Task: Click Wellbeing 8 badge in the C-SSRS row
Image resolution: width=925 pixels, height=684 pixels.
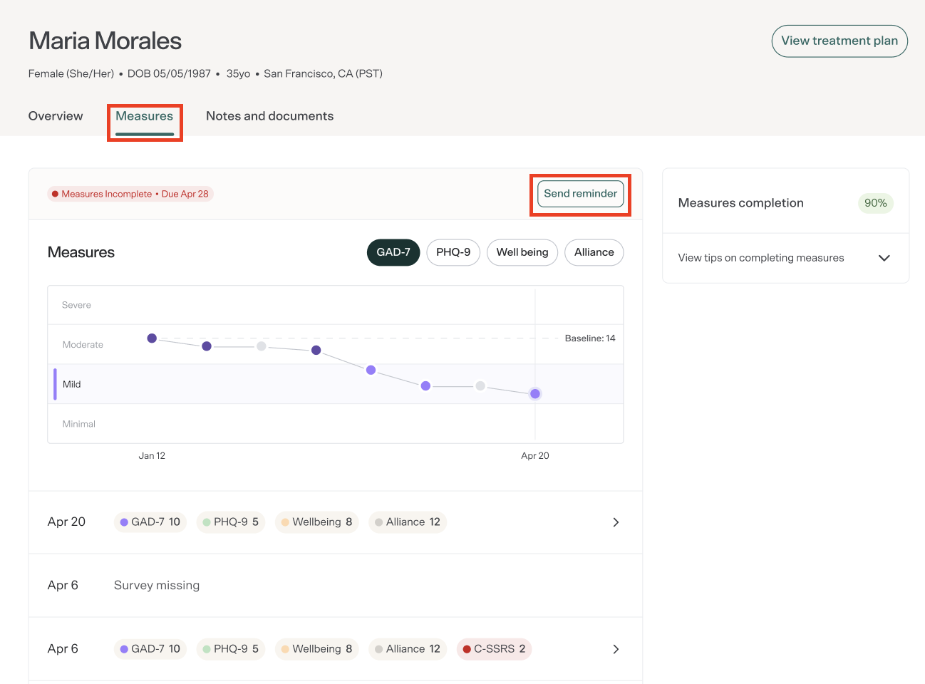Action: point(317,649)
